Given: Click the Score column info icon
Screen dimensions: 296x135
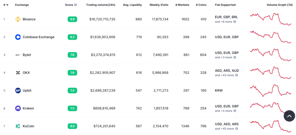Looking at the screenshot, I should 75,5.
